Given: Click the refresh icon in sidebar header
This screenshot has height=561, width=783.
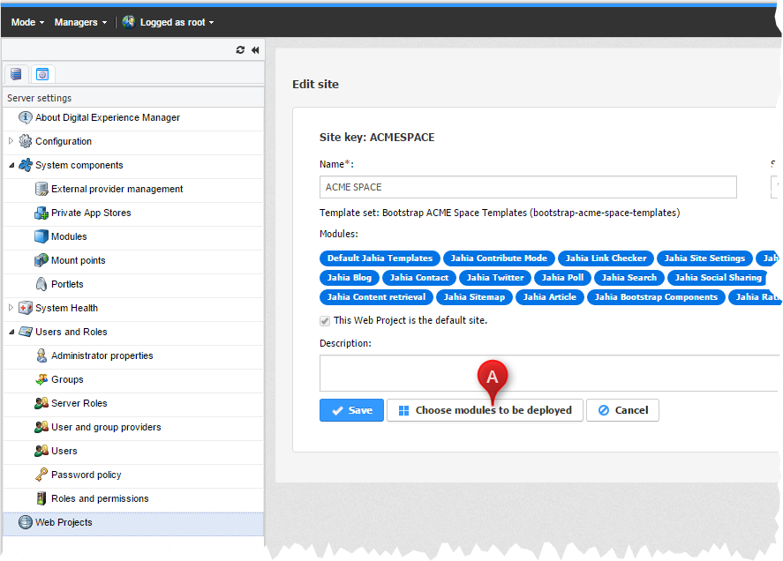Looking at the screenshot, I should point(240,50).
